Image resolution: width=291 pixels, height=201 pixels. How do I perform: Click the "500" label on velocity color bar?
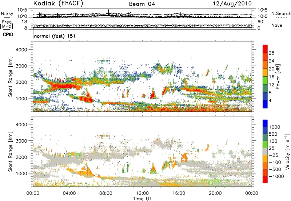click(x=273, y=134)
